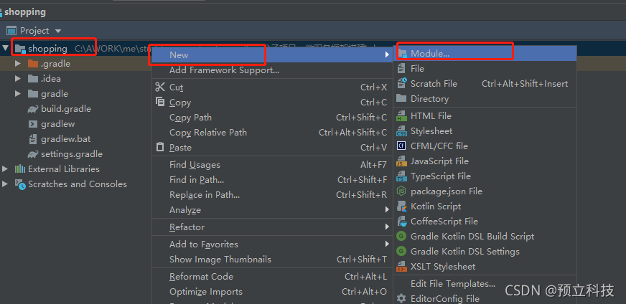Click the CoffeeScript File icon
Screen dimensions: 626x304
point(401,222)
